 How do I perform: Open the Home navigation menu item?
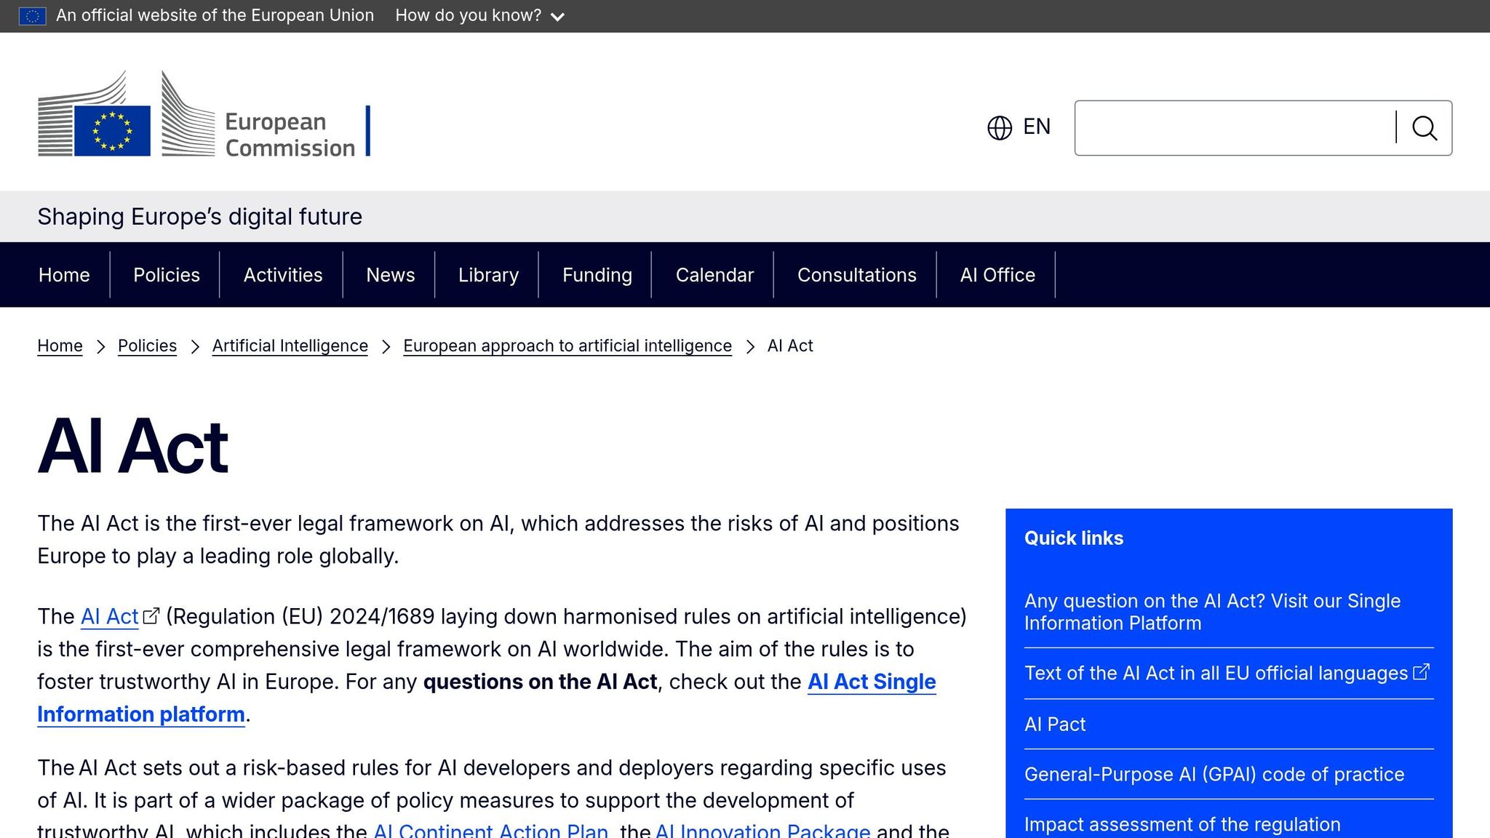click(64, 275)
